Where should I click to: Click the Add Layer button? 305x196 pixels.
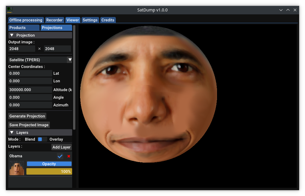pos(62,147)
